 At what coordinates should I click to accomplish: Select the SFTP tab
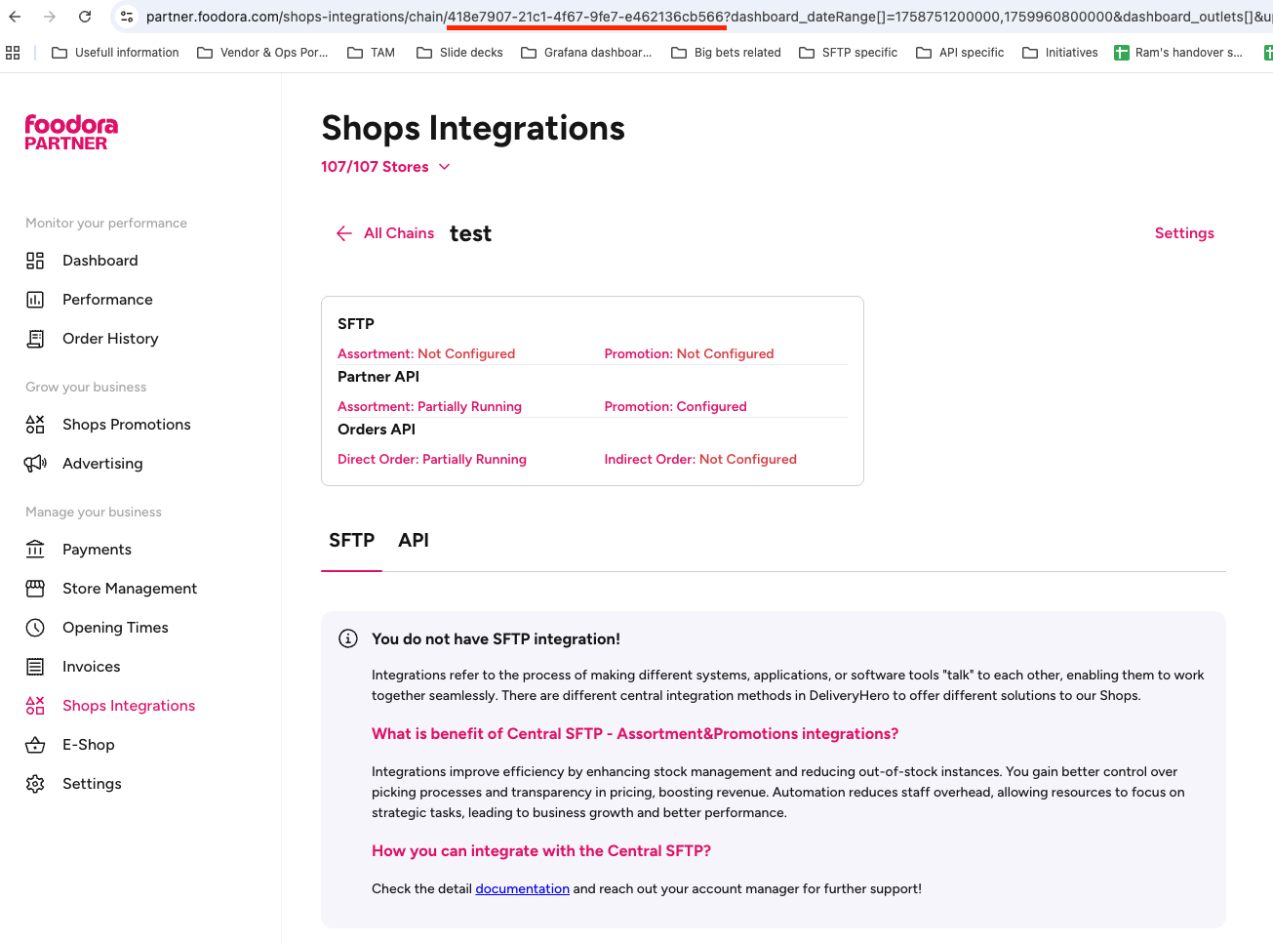tap(351, 541)
